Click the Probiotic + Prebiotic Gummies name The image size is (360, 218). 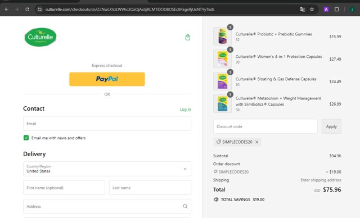(274, 34)
